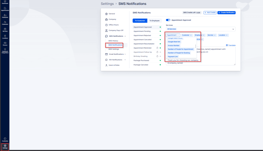
Task: Click the SMS Notifications chat bubble icon
Action: click(x=106, y=36)
